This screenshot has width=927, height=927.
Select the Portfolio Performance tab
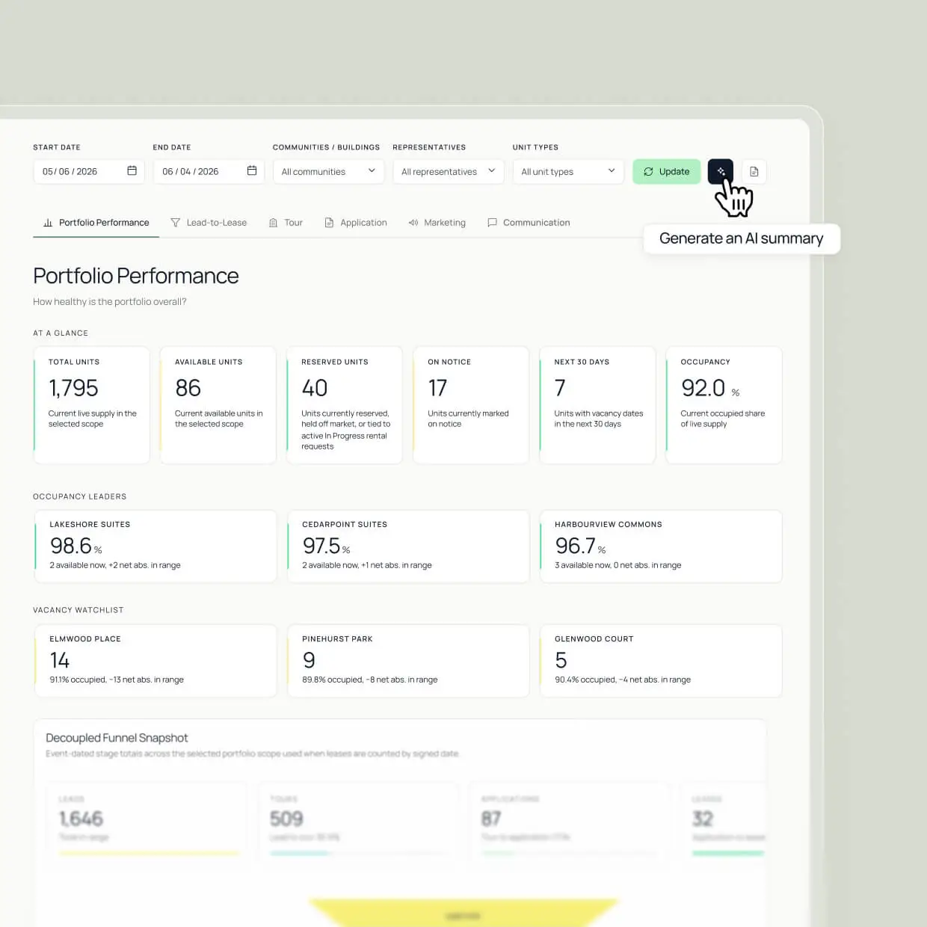pos(96,223)
